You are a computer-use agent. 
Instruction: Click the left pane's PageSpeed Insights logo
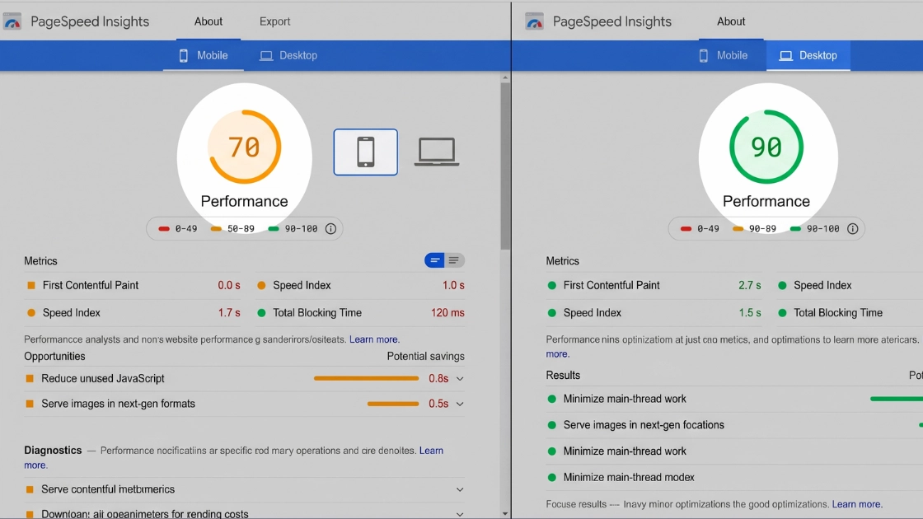12,21
